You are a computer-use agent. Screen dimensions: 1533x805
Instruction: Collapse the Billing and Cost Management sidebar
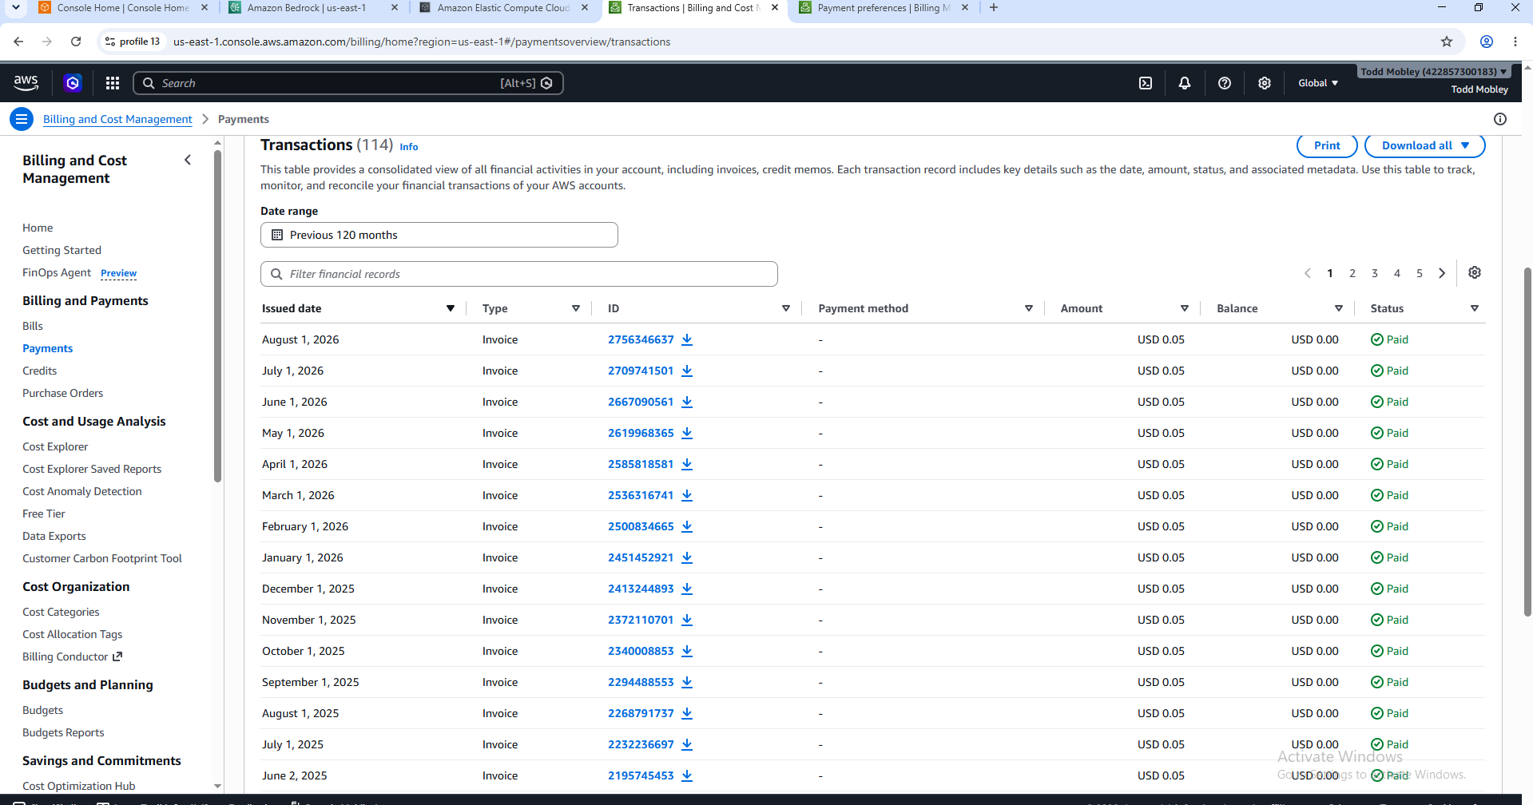pos(188,160)
